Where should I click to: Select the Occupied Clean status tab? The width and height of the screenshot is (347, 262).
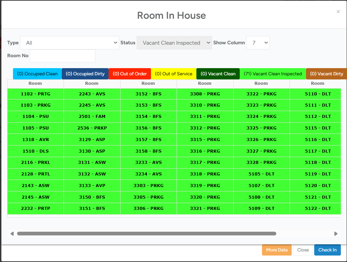click(x=37, y=74)
